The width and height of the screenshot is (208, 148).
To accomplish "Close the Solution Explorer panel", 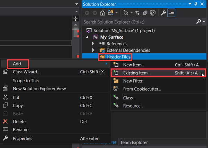I will coord(202,4).
